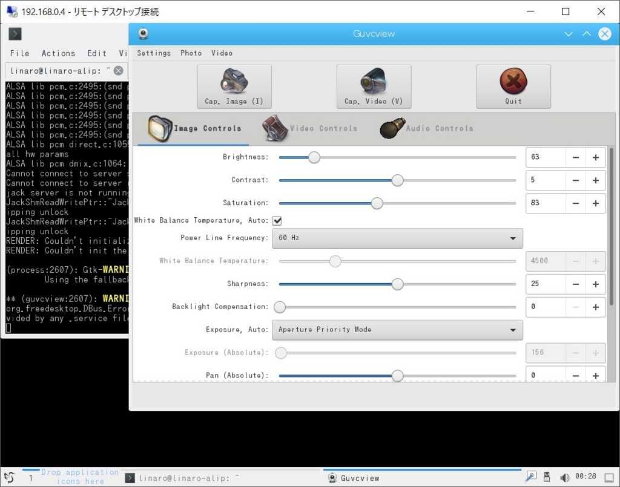Click the Pan (Absolute) slider handle
The width and height of the screenshot is (620, 487).
point(397,376)
